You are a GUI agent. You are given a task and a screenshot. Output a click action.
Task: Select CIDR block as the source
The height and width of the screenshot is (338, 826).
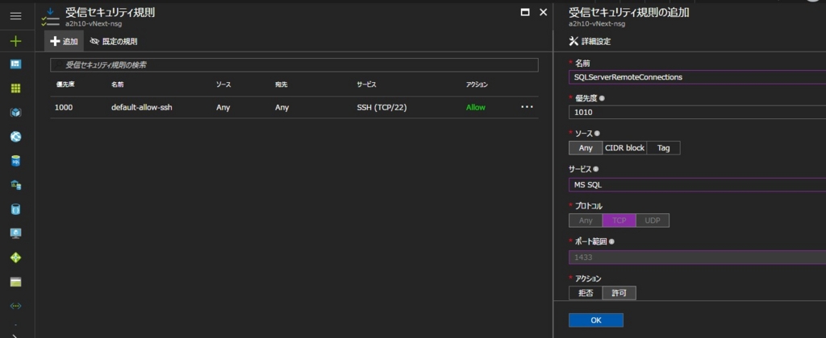pyautogui.click(x=624, y=148)
